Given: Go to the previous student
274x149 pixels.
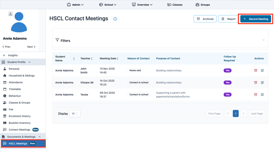Looking at the screenshot, I should [x=7, y=47].
